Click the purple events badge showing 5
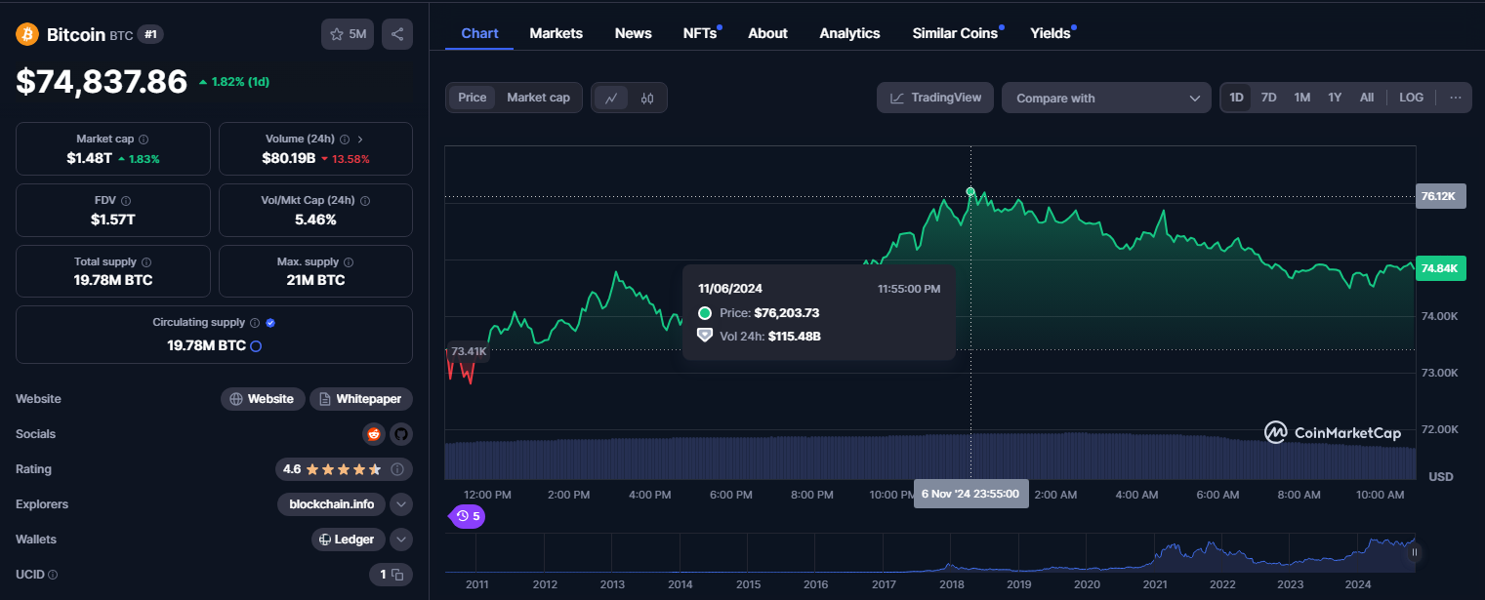Screen dimensions: 1485x600 pos(468,516)
